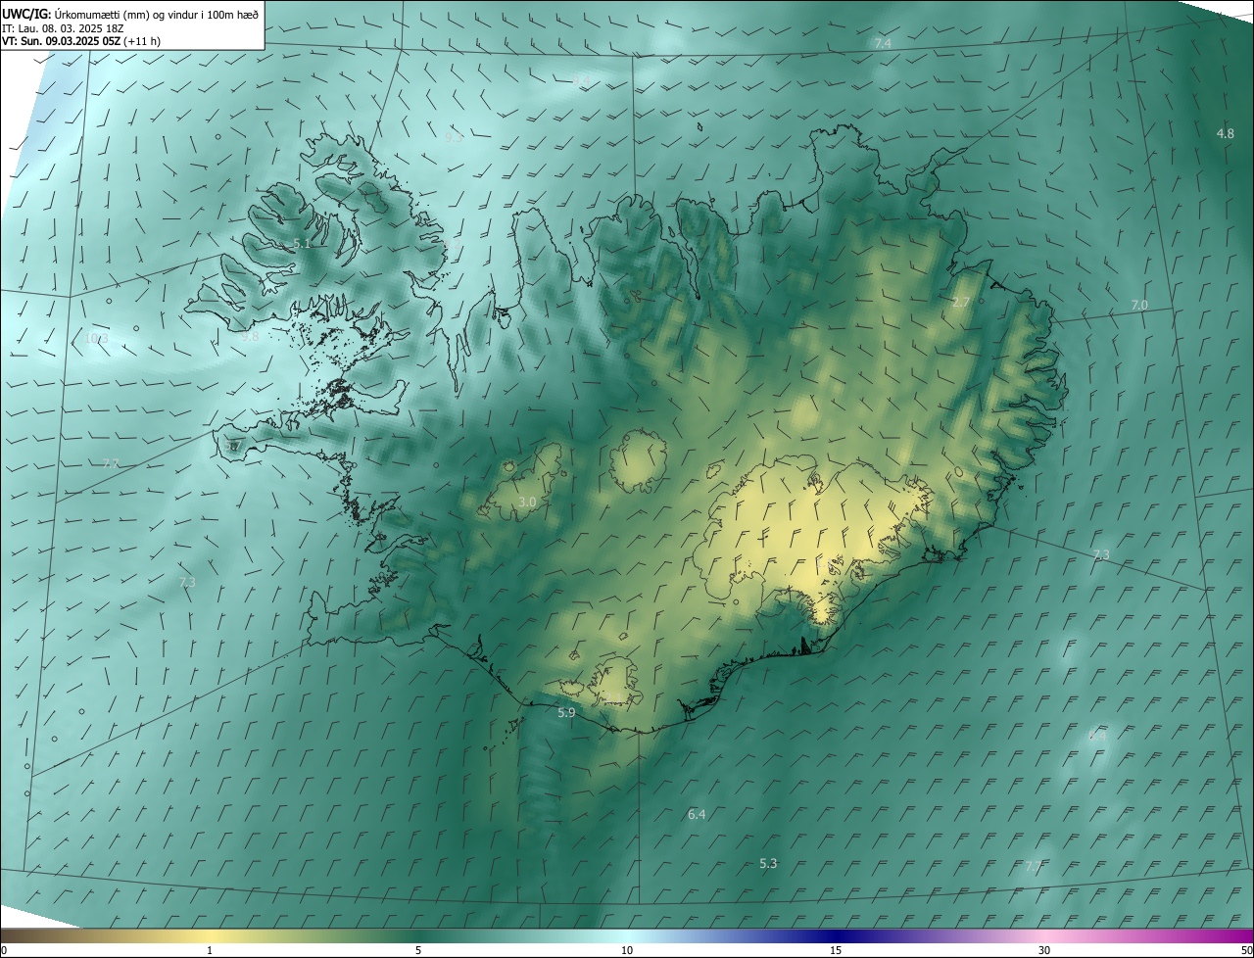
Task: Click the dark blue colorbar segment above tick 15
Action: tap(836, 935)
